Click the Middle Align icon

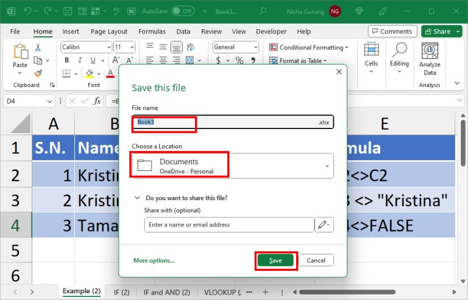(163, 47)
